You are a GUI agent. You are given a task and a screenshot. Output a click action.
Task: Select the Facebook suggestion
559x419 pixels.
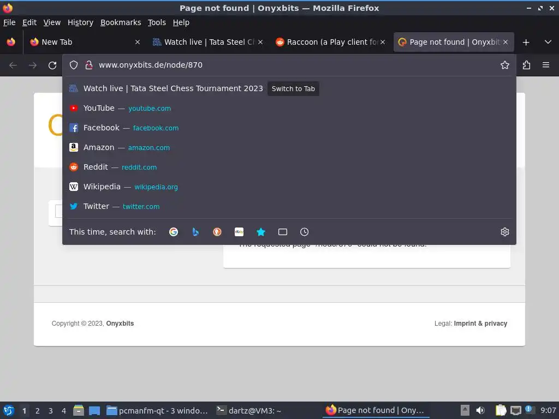289,128
